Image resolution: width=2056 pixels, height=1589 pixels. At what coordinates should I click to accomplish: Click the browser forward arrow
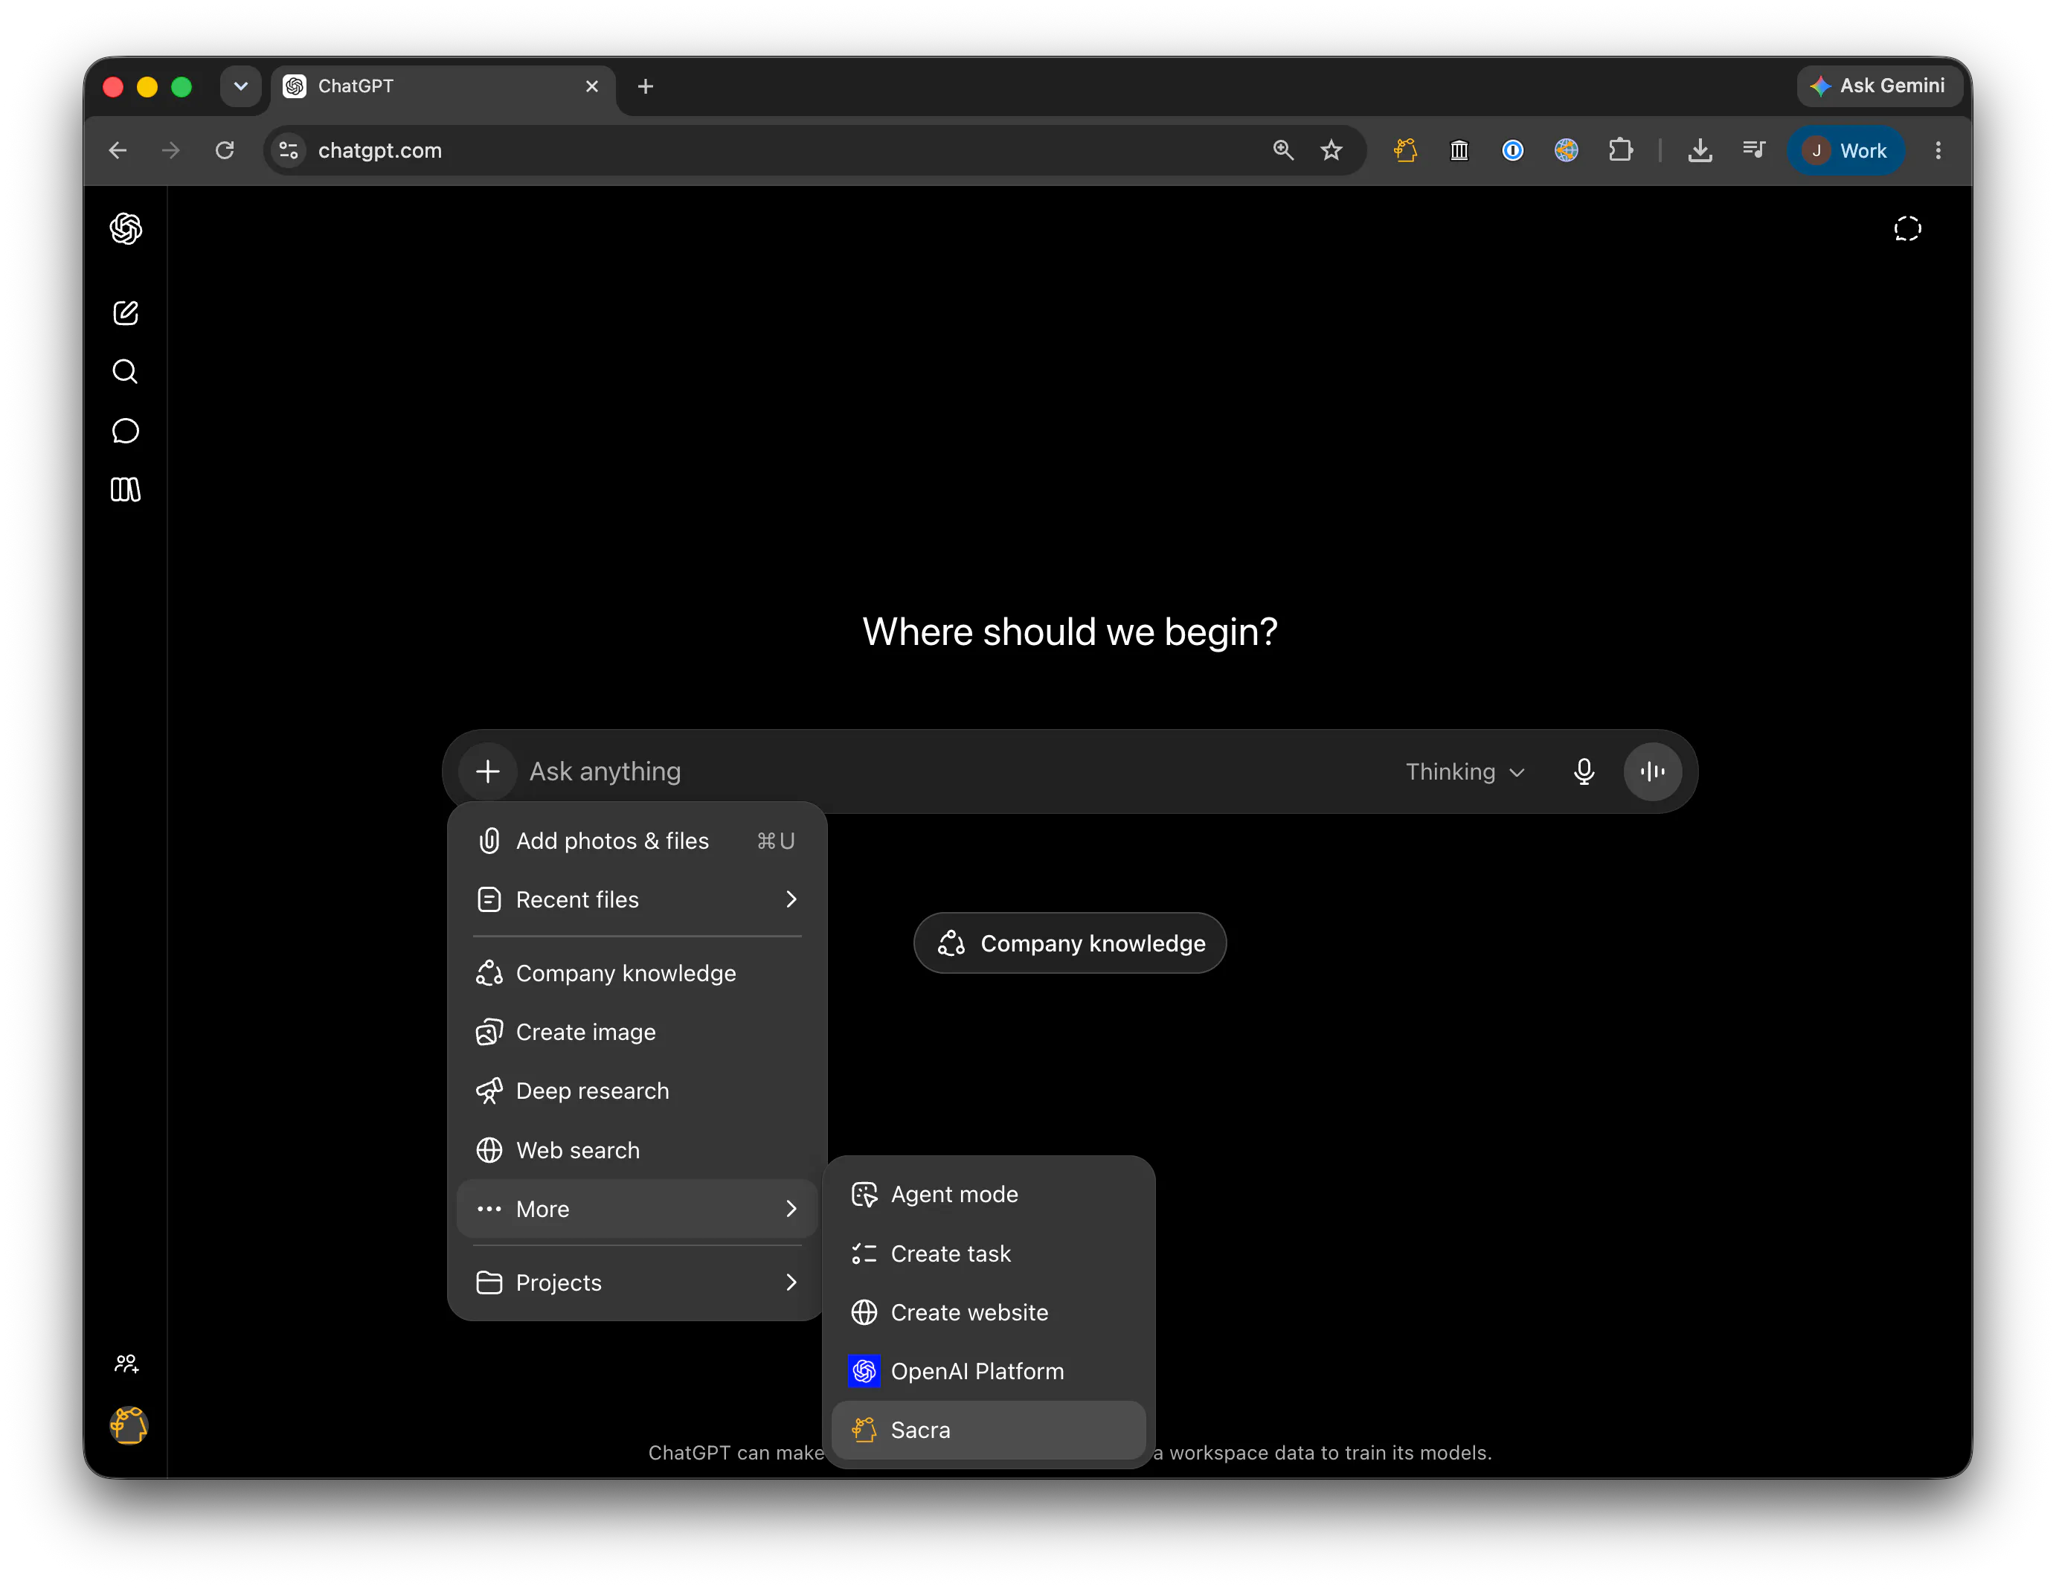point(170,150)
